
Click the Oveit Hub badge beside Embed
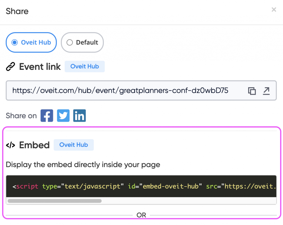point(74,145)
